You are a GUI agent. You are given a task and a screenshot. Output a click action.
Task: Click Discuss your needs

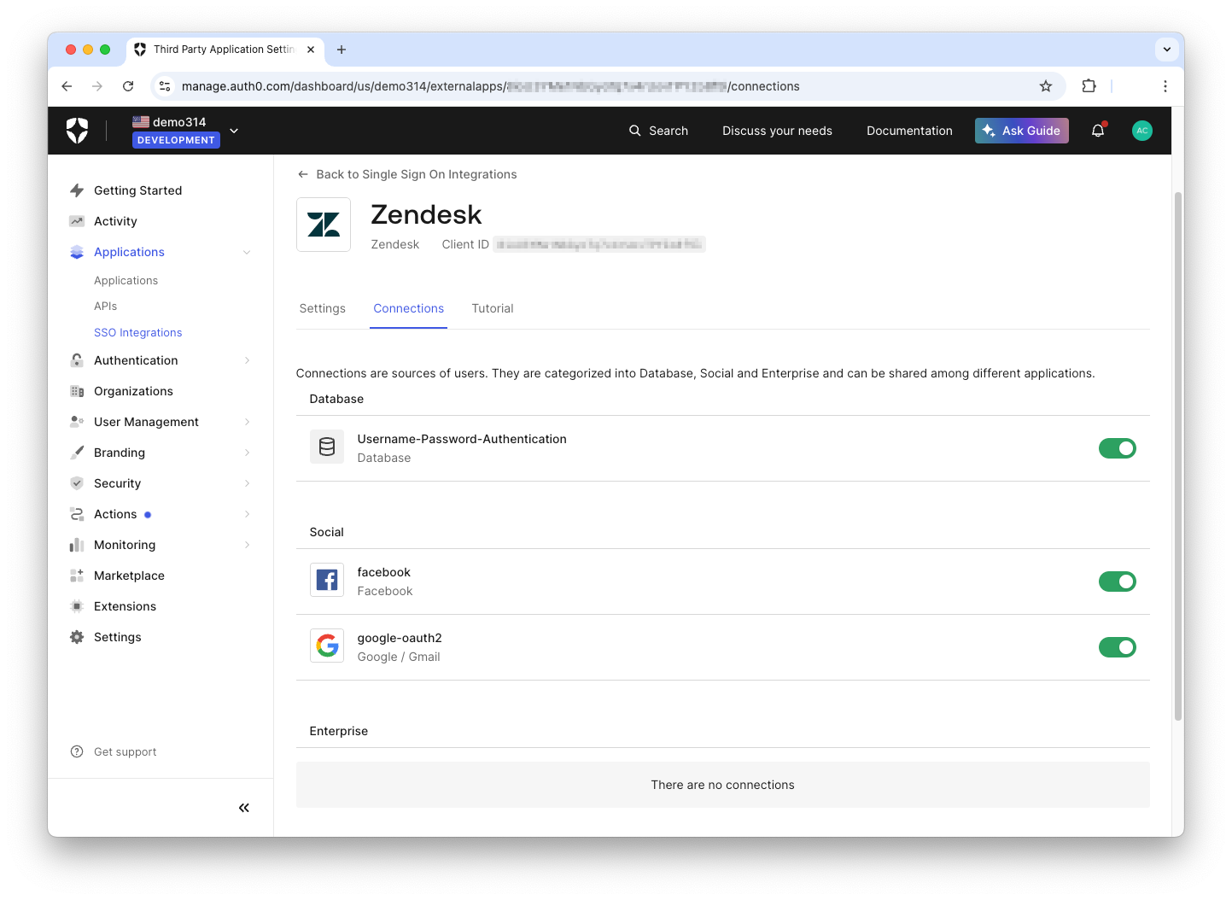click(777, 131)
